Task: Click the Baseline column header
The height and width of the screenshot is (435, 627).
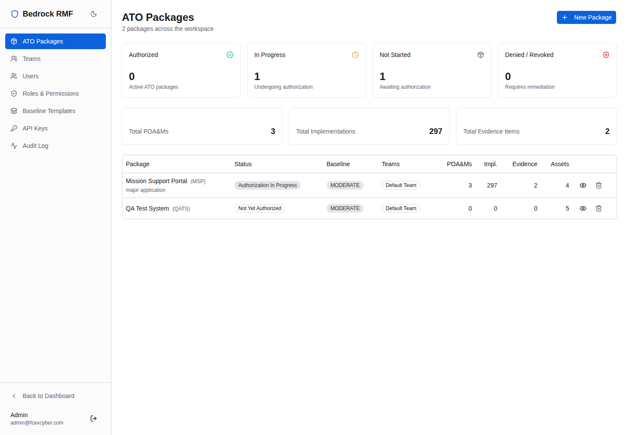Action: coord(338,164)
